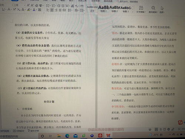Toggle underline formatting
This screenshot has width=185, height=139.
(3, 9)
